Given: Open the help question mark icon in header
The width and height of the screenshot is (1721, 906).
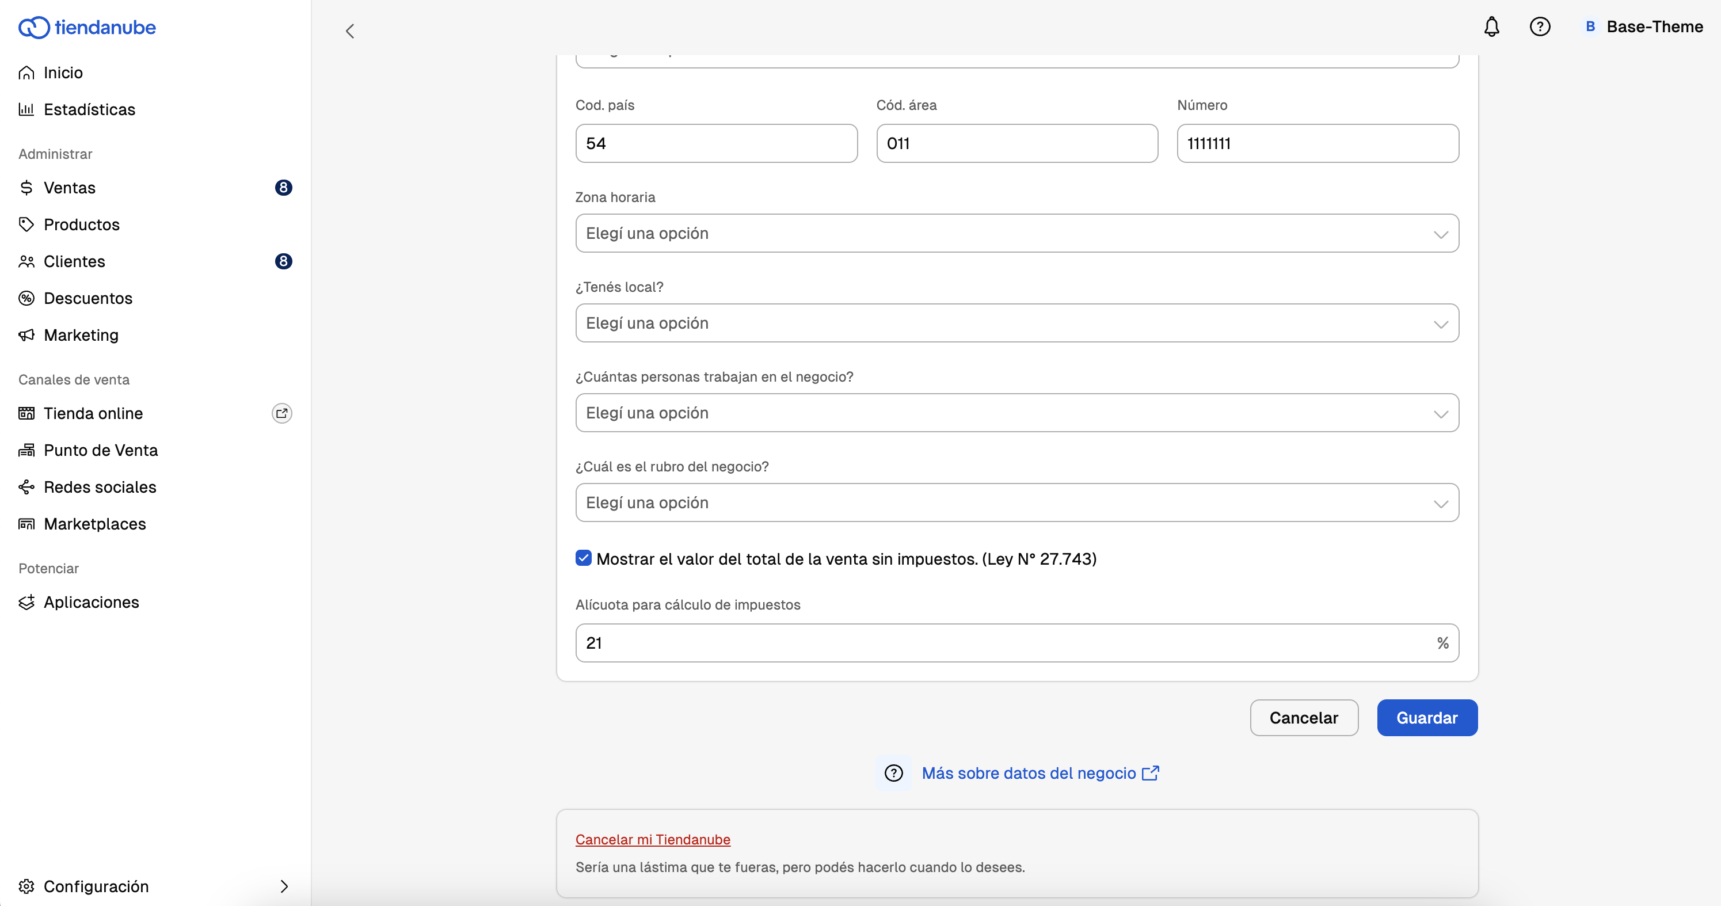Looking at the screenshot, I should [1539, 26].
